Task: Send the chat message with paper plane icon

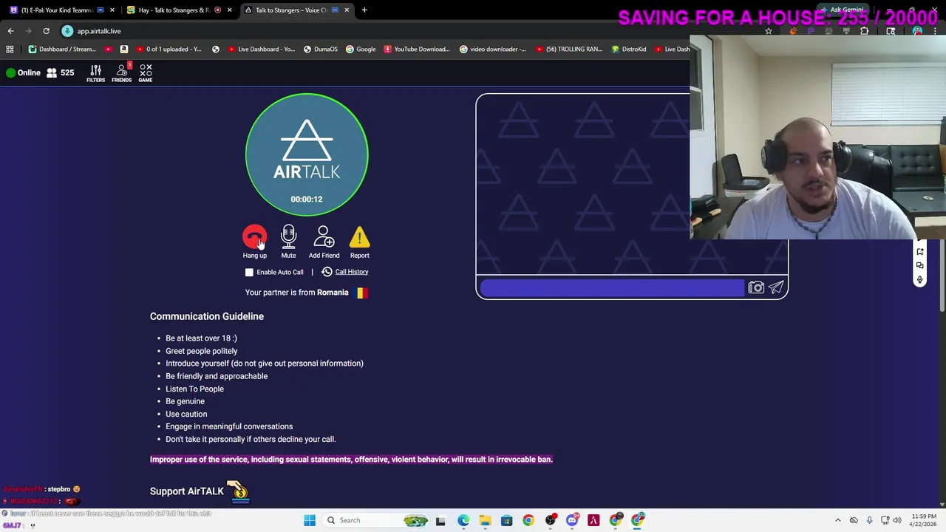Action: 776,287
